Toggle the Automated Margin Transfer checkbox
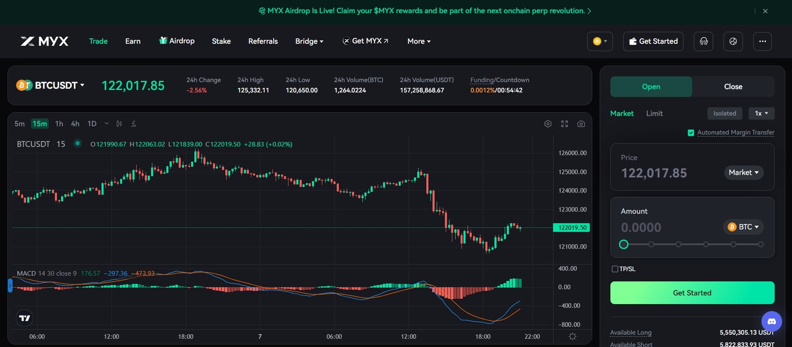The width and height of the screenshot is (792, 347). (691, 132)
